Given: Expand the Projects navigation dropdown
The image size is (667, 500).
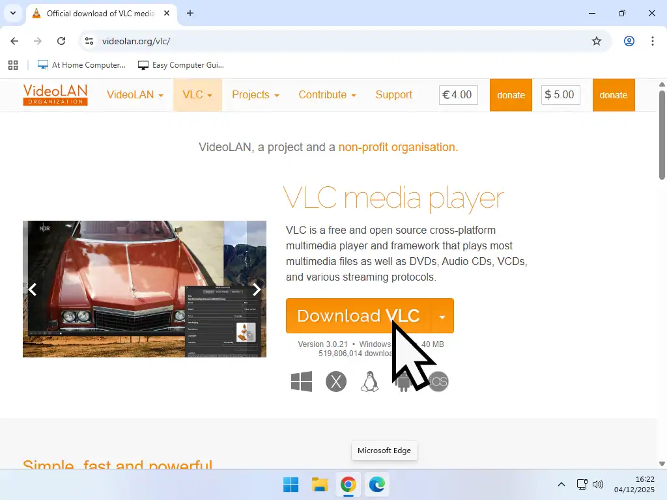Looking at the screenshot, I should tap(255, 94).
